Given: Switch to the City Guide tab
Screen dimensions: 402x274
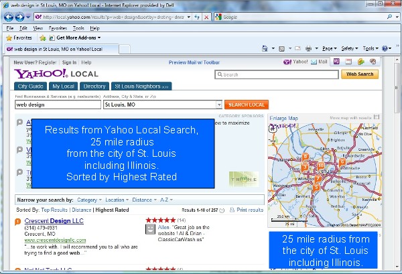Looking at the screenshot, I should (30, 86).
